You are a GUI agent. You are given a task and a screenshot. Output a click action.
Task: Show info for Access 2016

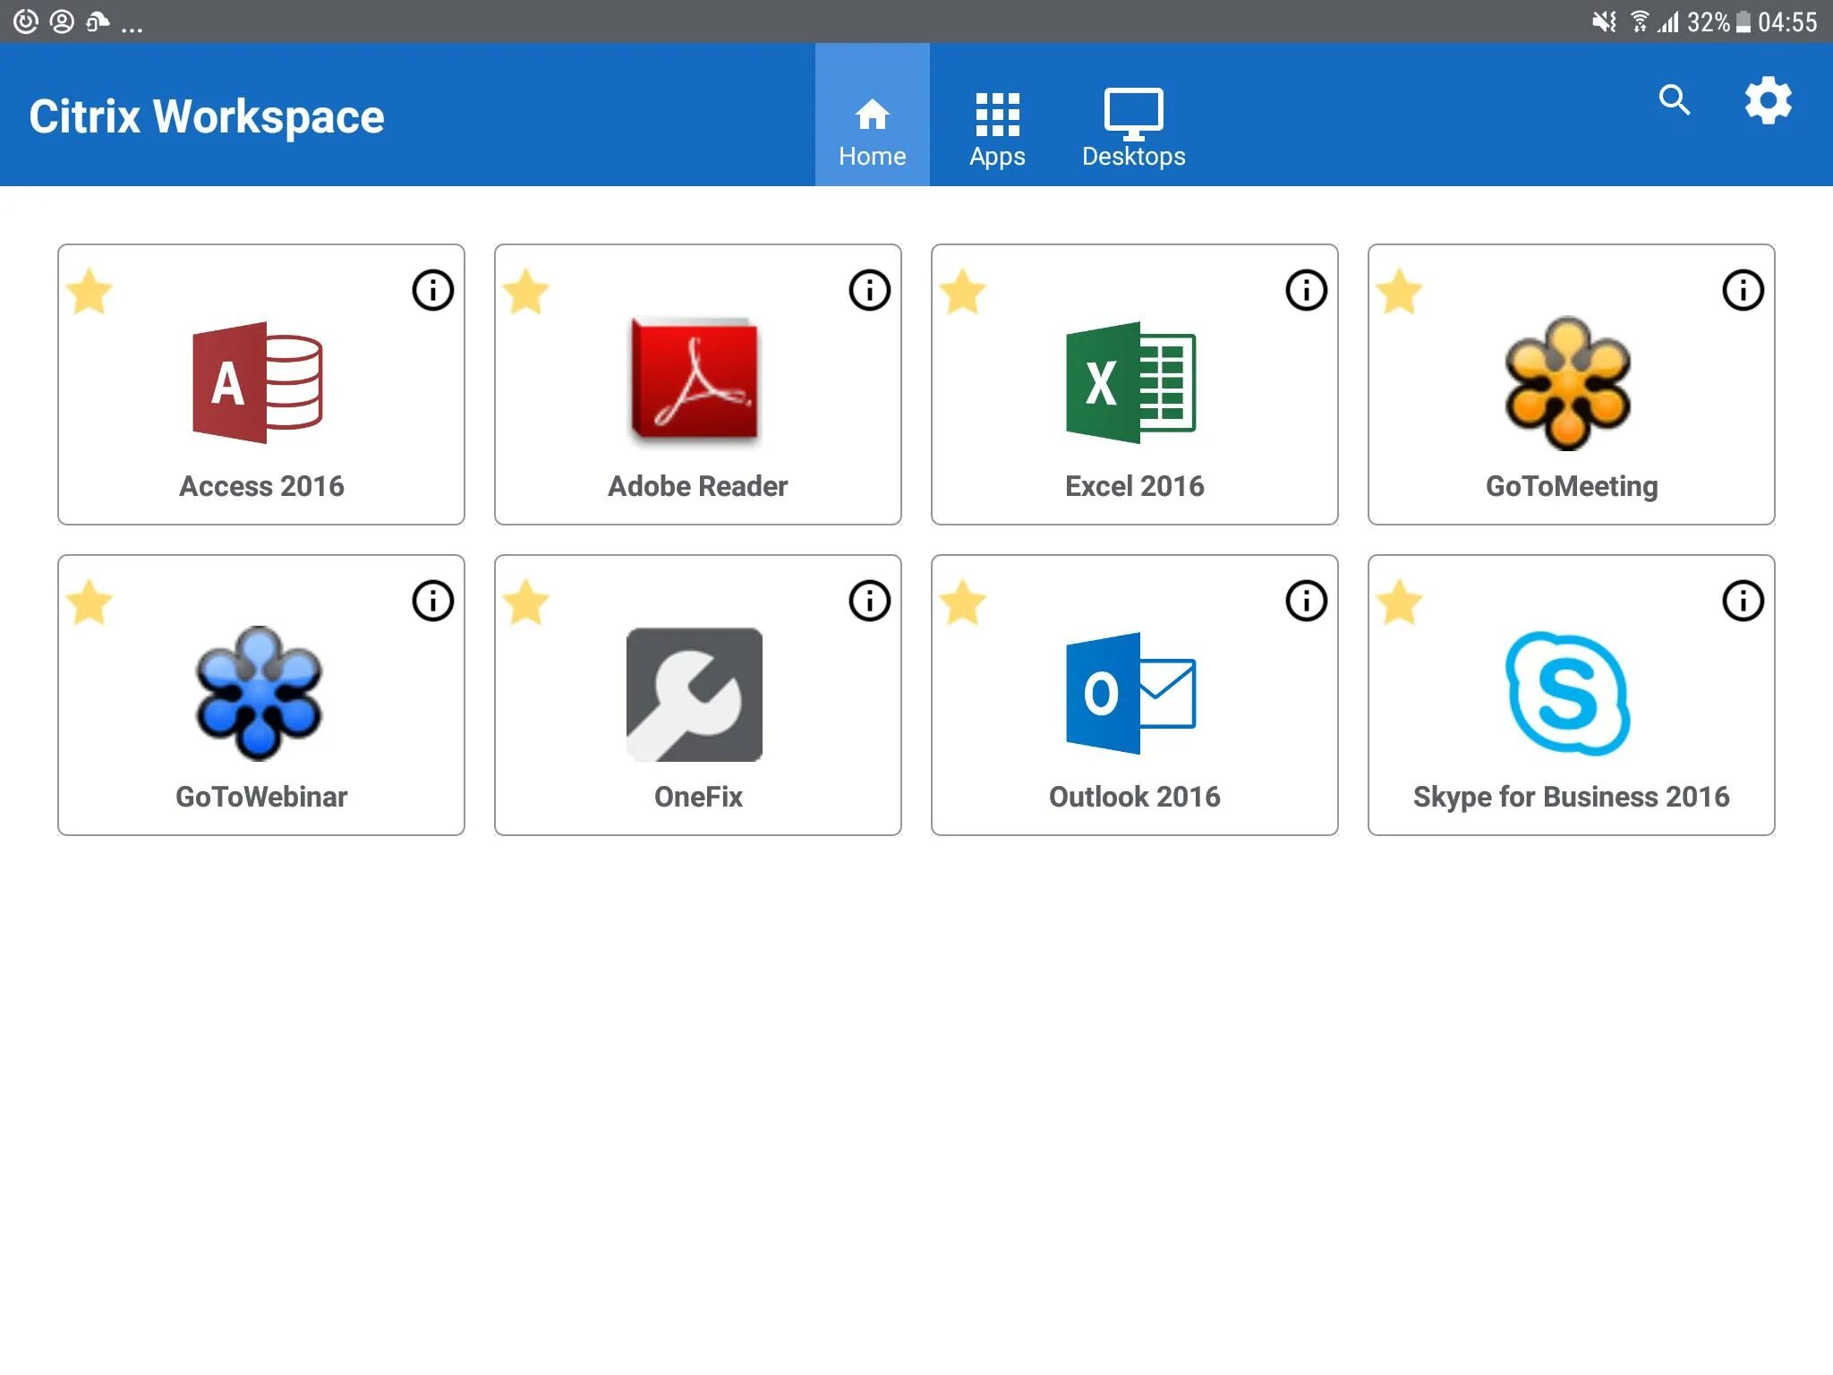pos(433,290)
